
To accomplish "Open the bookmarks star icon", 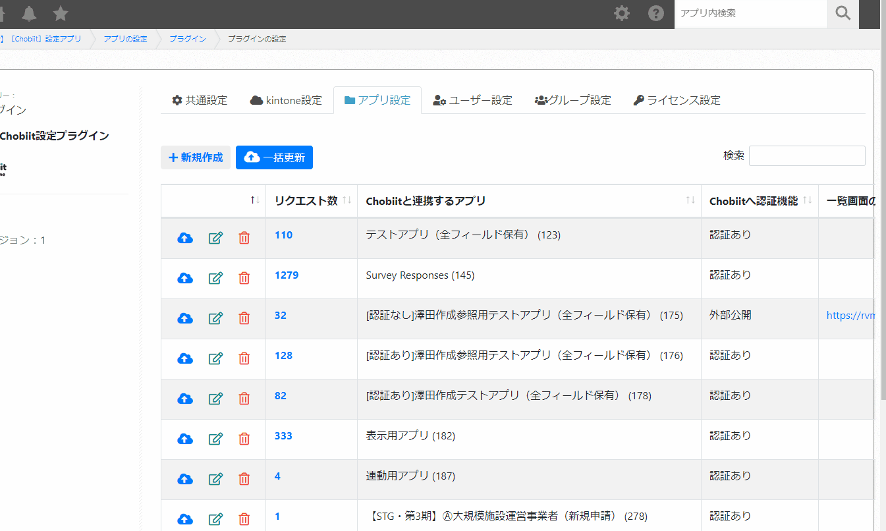I will 60,13.
